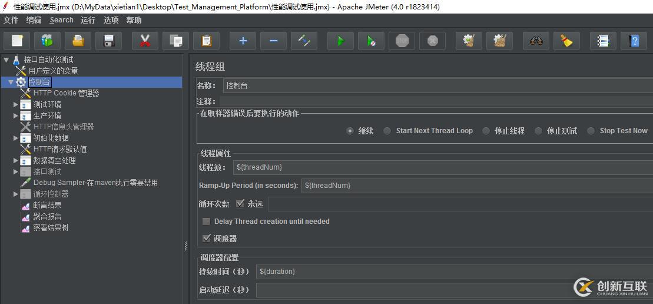Open the Help question mark icon

point(634,41)
